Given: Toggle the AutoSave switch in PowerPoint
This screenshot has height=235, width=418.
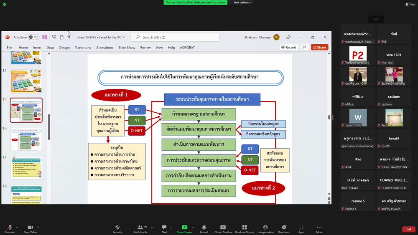Looking at the screenshot, I should pyautogui.click(x=34, y=37).
